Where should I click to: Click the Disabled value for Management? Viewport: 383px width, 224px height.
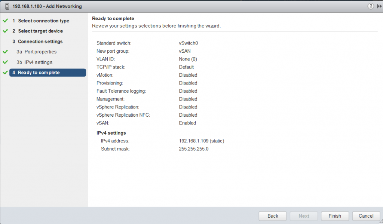(188, 99)
